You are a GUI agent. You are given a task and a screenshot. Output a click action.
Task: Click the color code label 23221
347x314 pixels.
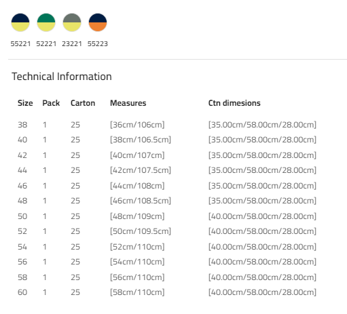click(72, 43)
